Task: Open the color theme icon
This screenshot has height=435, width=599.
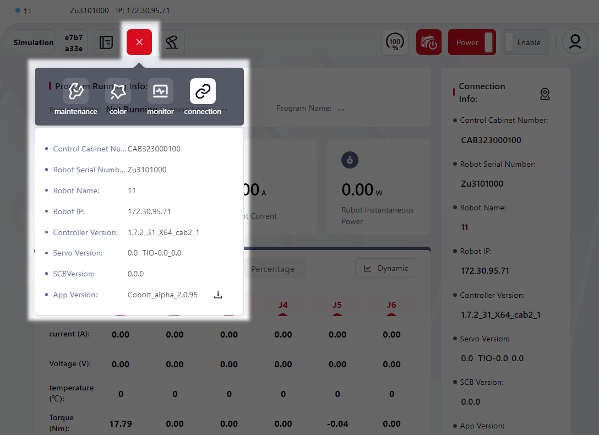Action: [x=118, y=92]
